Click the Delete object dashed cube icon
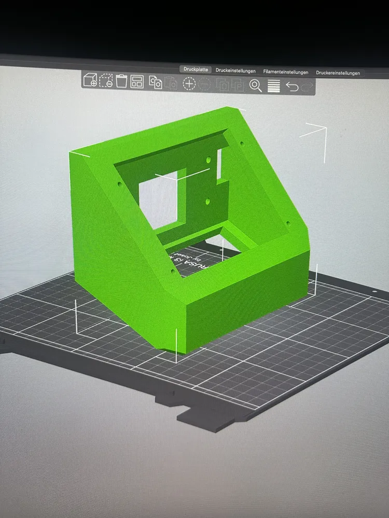389x518 pixels. coord(106,81)
